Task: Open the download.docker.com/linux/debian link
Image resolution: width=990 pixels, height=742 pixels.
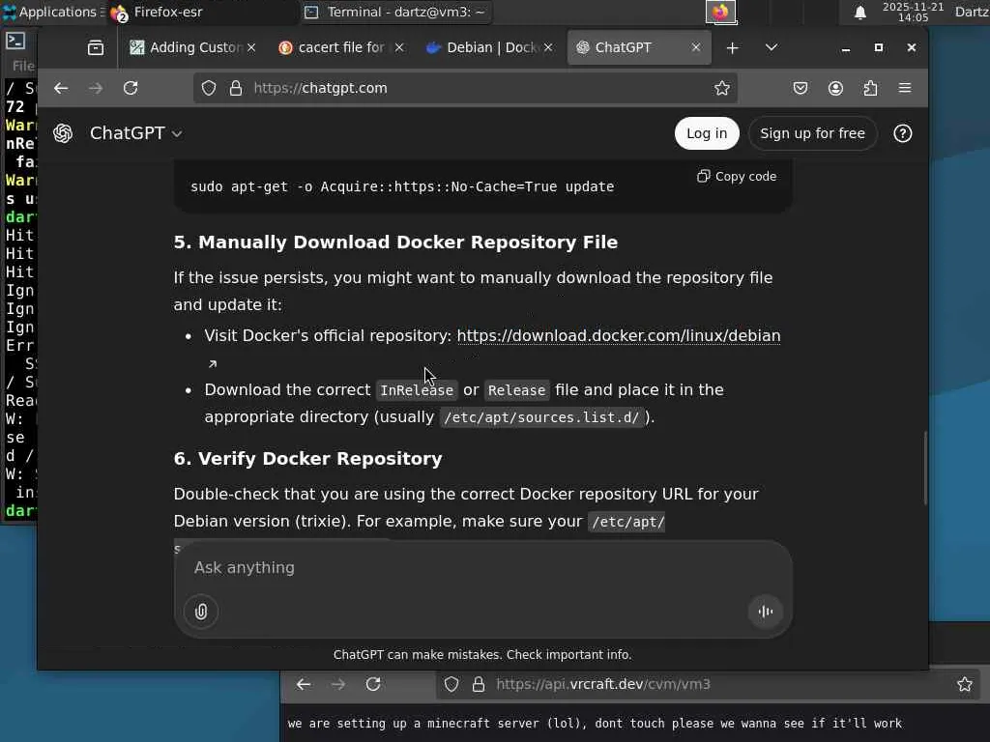Action: [618, 335]
